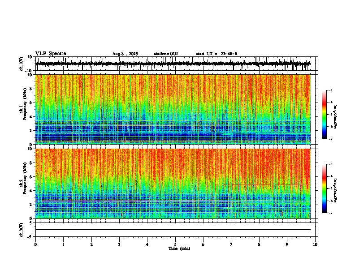Click time axis tick label "5"
This screenshot has height=274, width=355.
(175, 244)
